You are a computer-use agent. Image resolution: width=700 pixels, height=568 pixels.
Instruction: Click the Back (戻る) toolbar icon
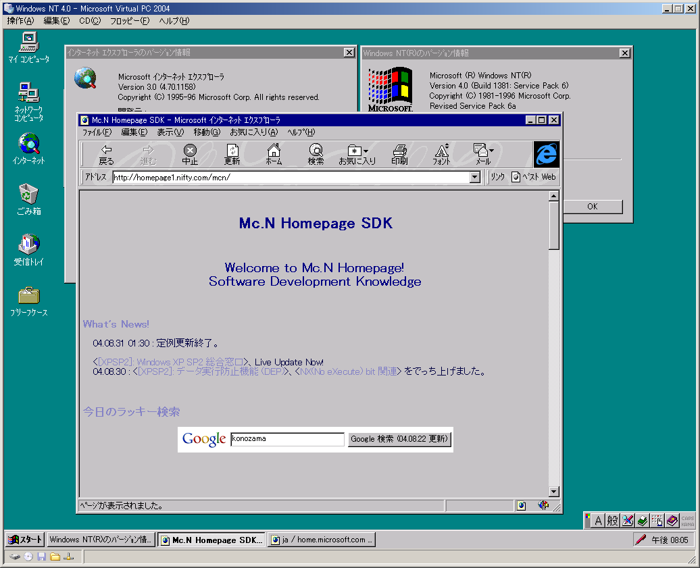tap(106, 155)
